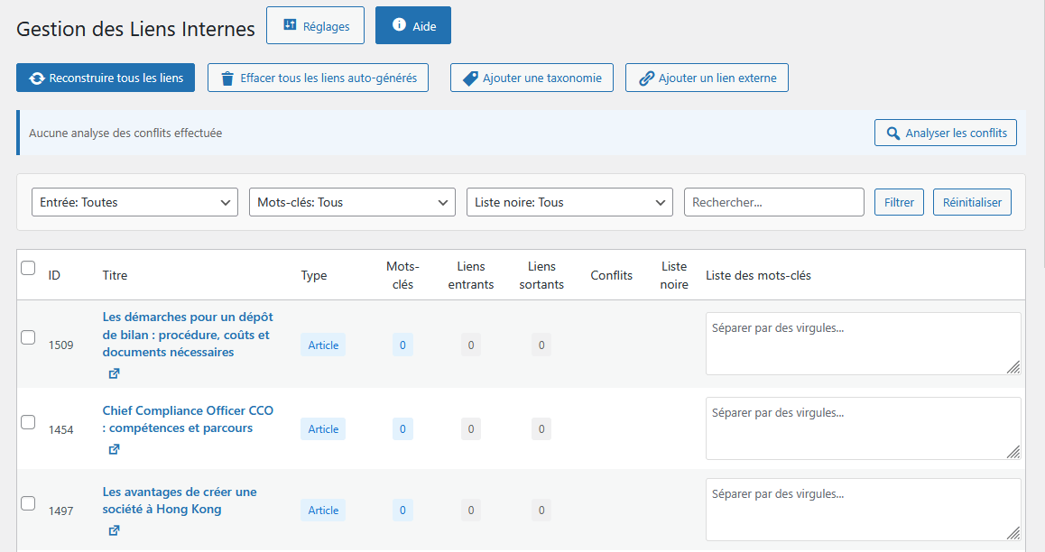Expand the 'Entrée: Toutes' dropdown

click(134, 203)
